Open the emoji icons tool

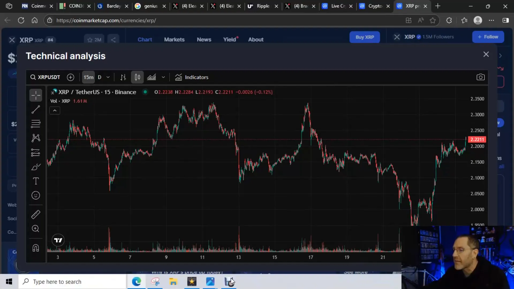pyautogui.click(x=36, y=196)
